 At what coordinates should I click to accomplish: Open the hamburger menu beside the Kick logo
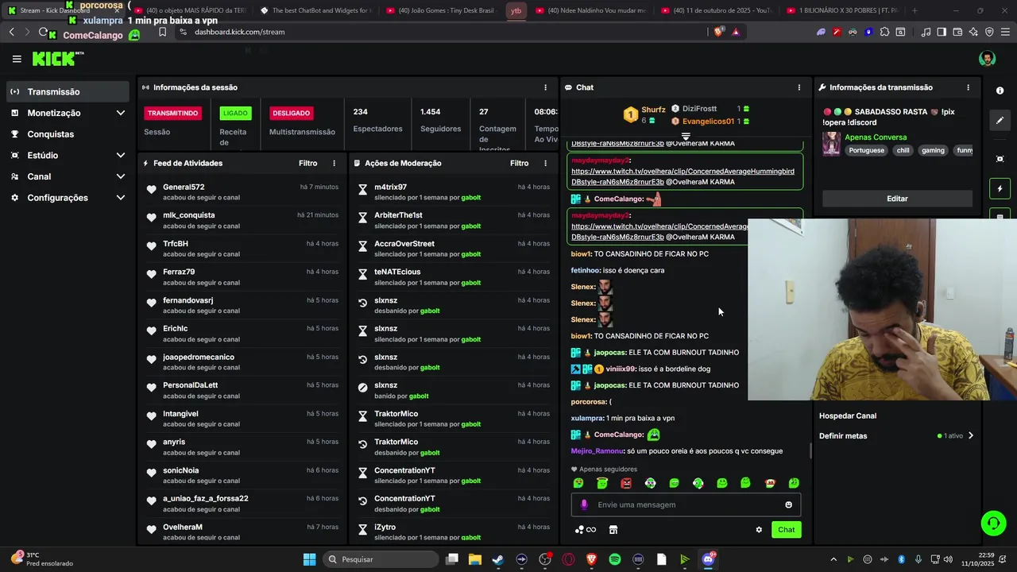pos(17,59)
